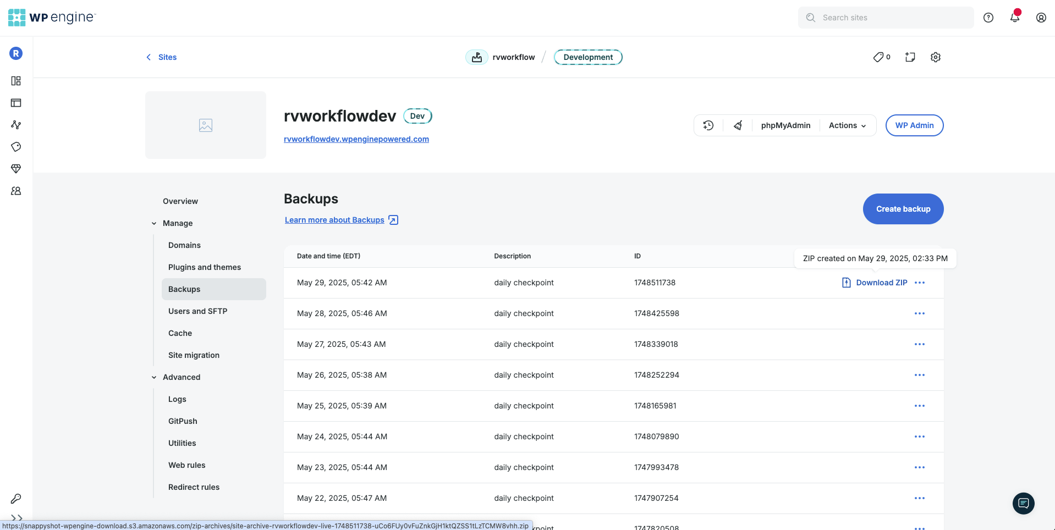Open site settings gear icon
This screenshot has height=530, width=1055.
click(936, 57)
